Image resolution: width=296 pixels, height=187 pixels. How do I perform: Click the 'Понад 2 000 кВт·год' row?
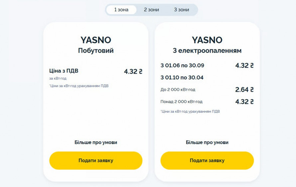[181, 102]
